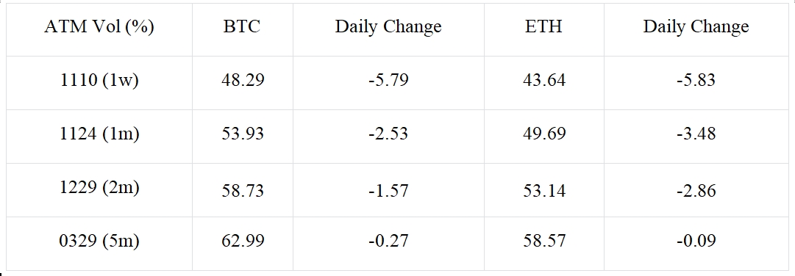
Task: Click the -5.83 daily change cell
Action: coord(696,83)
